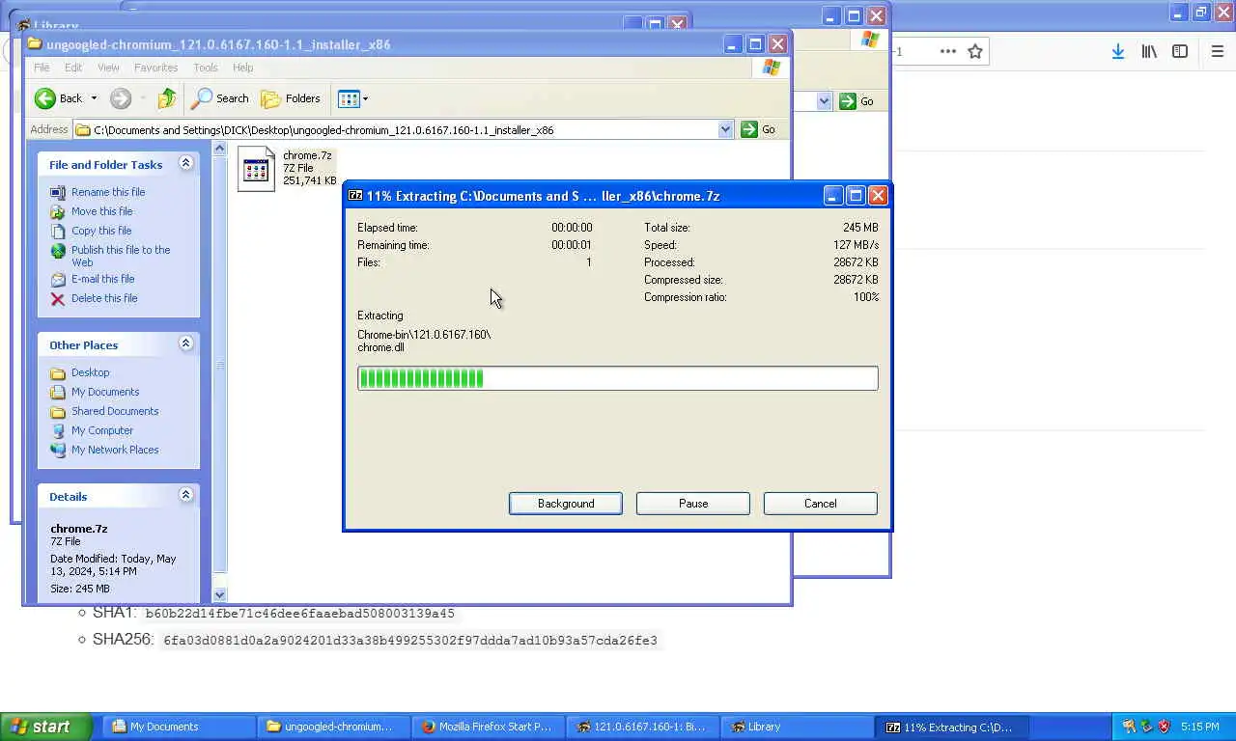Switch to Library taskbar button
Image resolution: width=1236 pixels, height=741 pixels.
point(797,727)
